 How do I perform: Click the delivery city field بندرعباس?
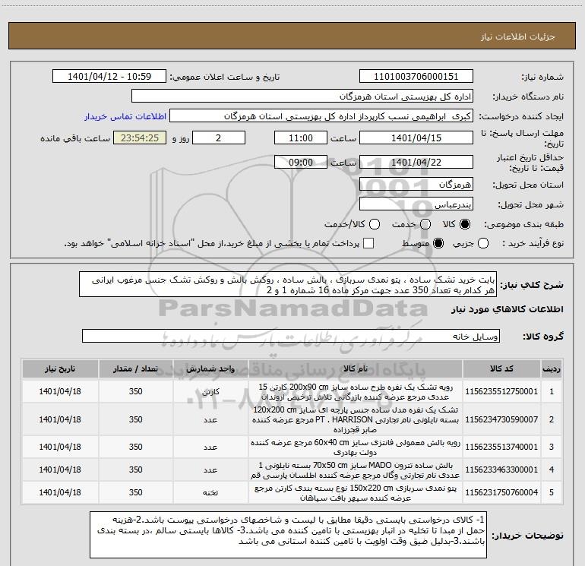tap(416, 204)
